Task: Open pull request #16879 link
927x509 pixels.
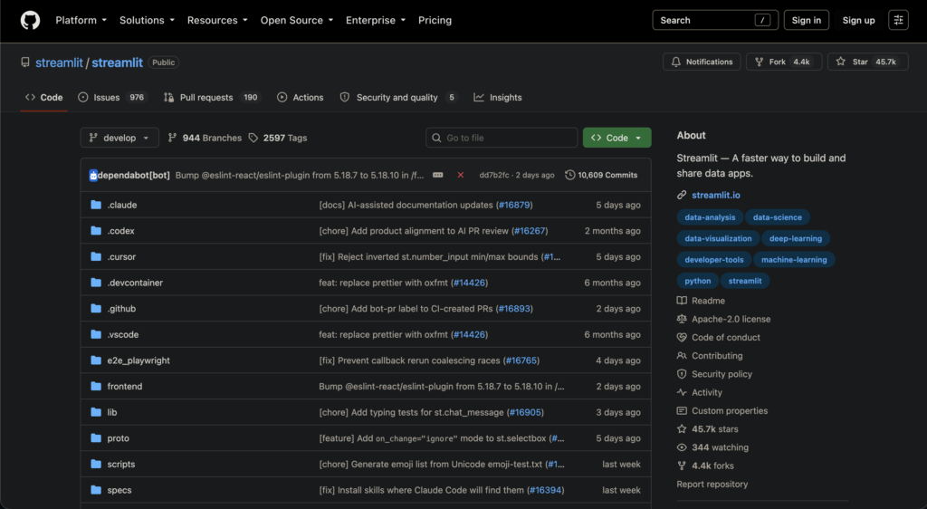Action: pyautogui.click(x=514, y=205)
